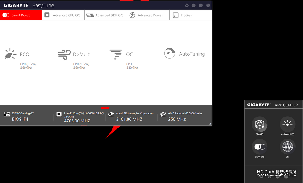Select the ECO leaf mode icon
Image resolution: width=303 pixels, height=183 pixels.
[10, 54]
